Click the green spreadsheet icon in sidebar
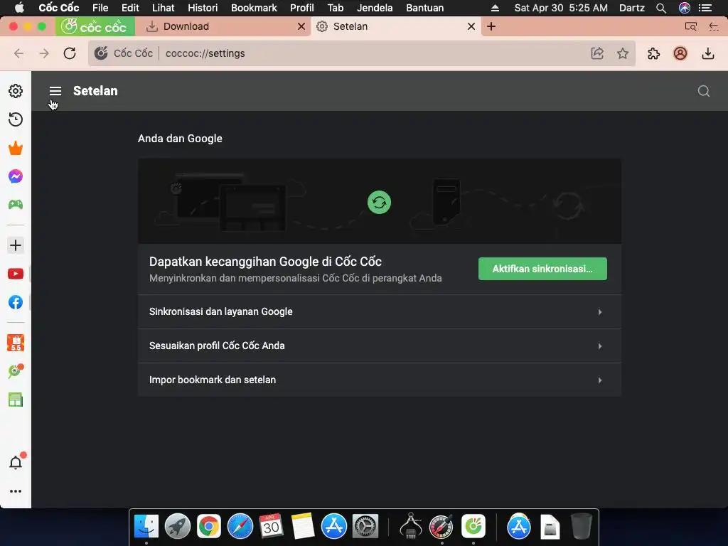The height and width of the screenshot is (546, 728). pos(16,400)
